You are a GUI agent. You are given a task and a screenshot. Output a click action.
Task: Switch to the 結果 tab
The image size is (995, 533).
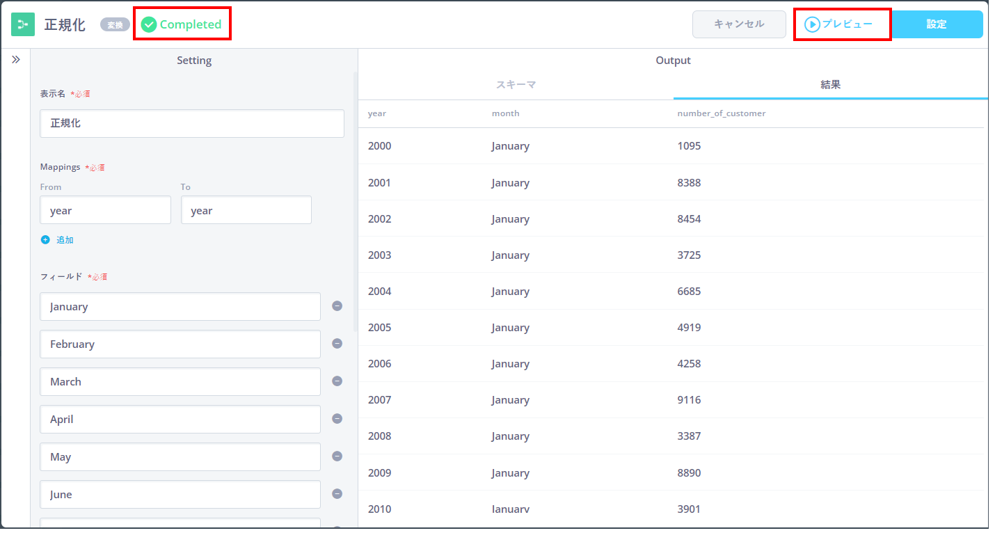[x=831, y=85]
